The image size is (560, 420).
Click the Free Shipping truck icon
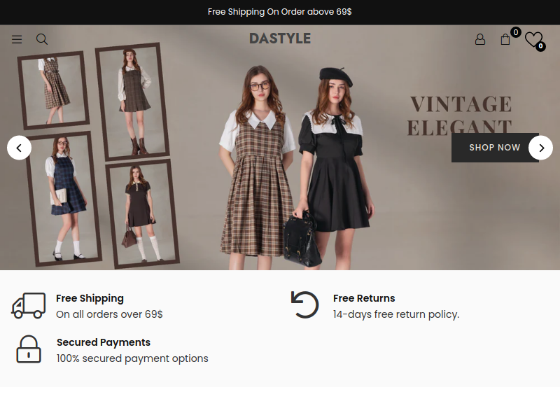click(x=29, y=305)
